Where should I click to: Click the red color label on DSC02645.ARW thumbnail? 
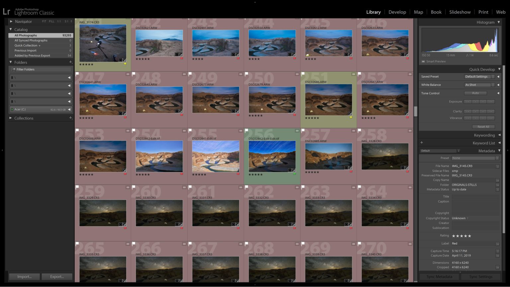[182, 115]
